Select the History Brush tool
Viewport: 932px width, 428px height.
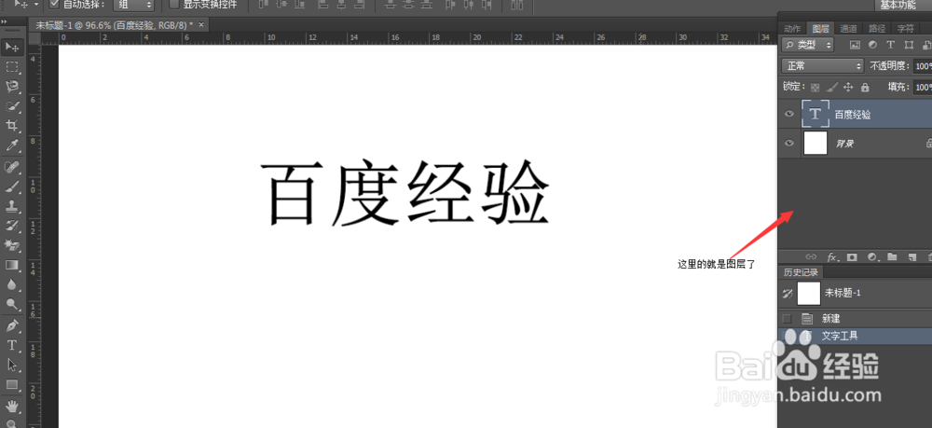[x=12, y=226]
